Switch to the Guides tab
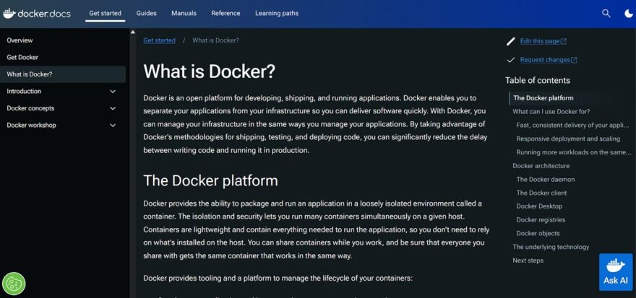The image size is (636, 298). point(147,13)
